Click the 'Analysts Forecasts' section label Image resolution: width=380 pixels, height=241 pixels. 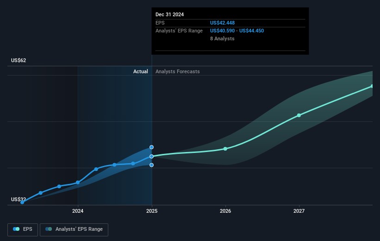[x=178, y=71]
